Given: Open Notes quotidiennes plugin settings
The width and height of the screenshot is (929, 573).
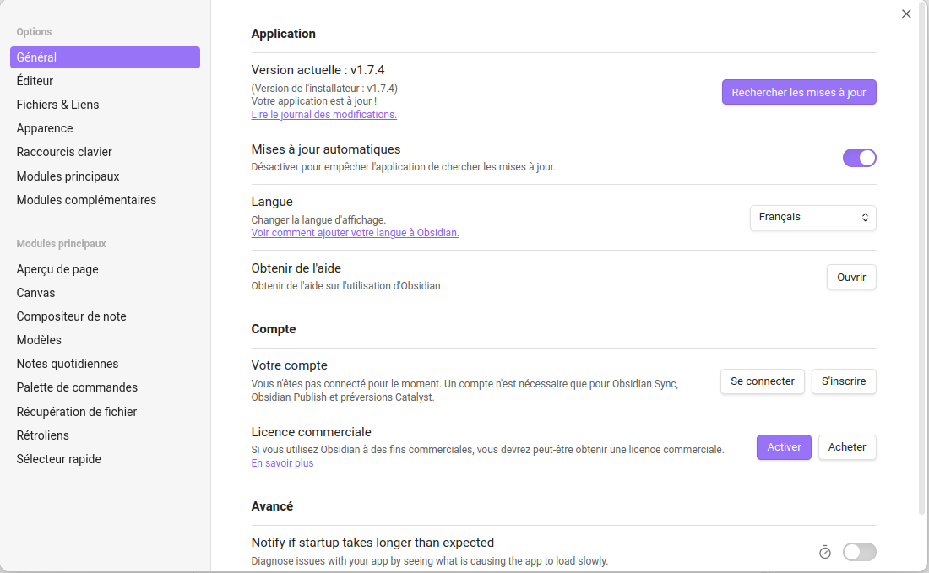Looking at the screenshot, I should [x=68, y=364].
